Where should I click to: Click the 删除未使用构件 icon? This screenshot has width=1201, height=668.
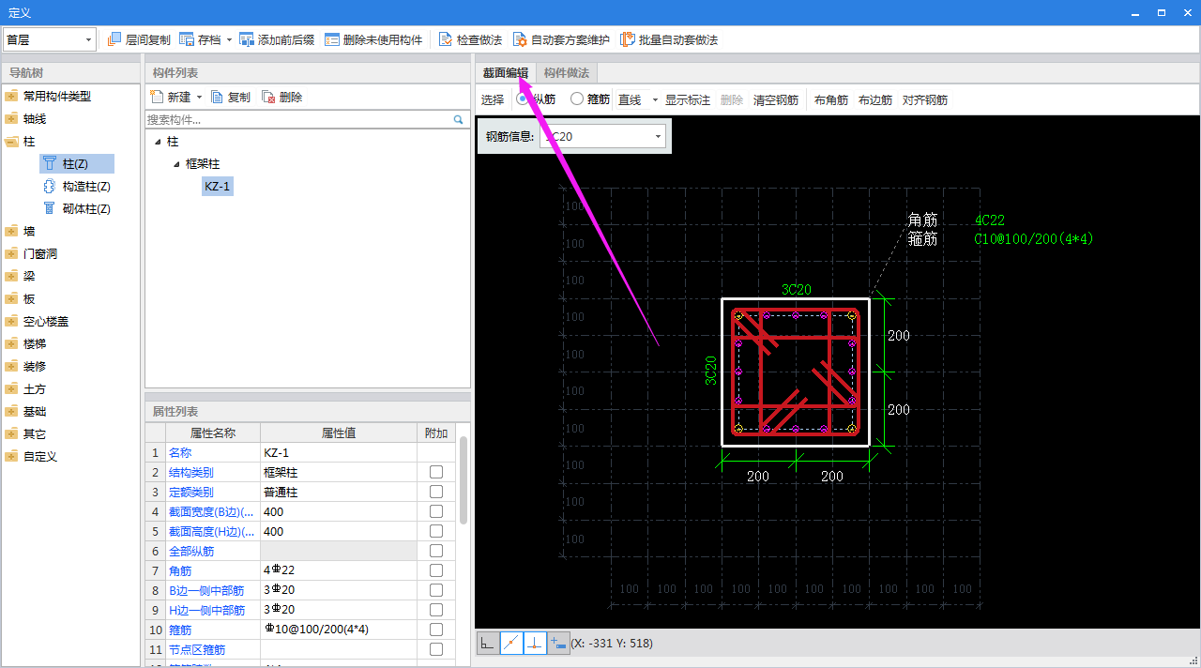click(x=332, y=39)
